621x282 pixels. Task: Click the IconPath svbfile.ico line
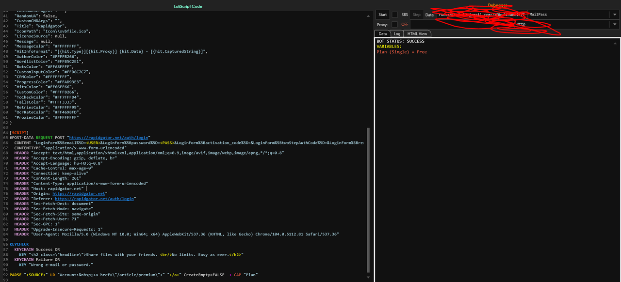pos(52,31)
